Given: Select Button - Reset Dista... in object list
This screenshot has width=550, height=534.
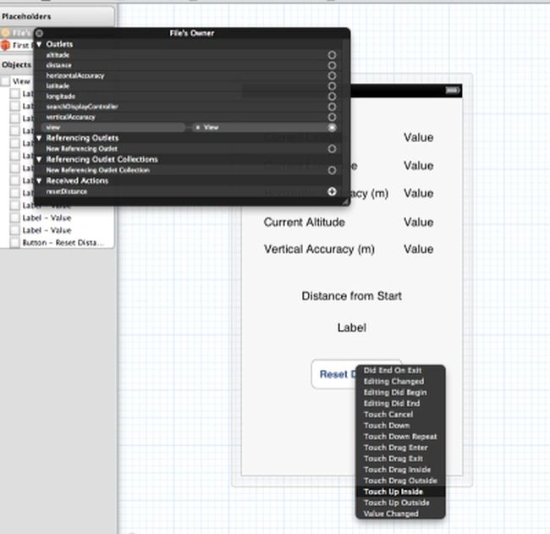Looking at the screenshot, I should coord(63,243).
